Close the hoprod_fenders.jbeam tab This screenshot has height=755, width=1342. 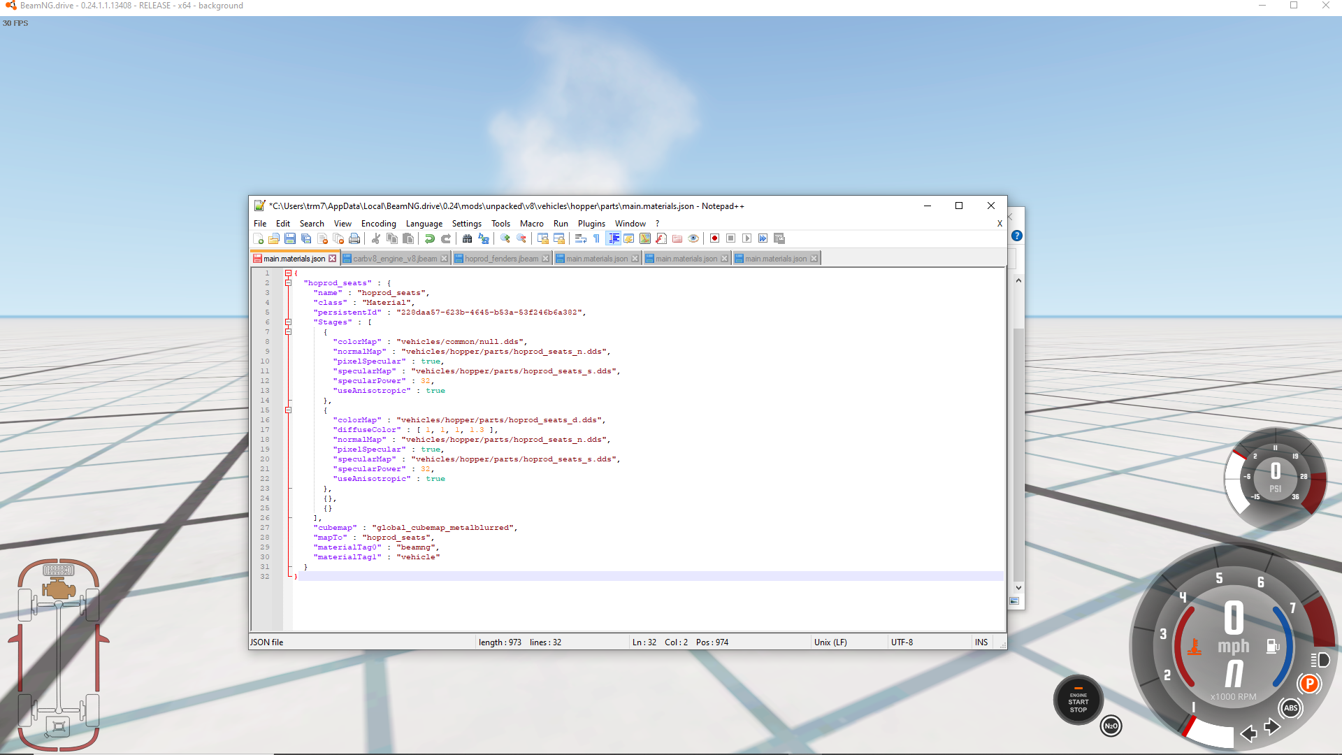pyautogui.click(x=546, y=259)
